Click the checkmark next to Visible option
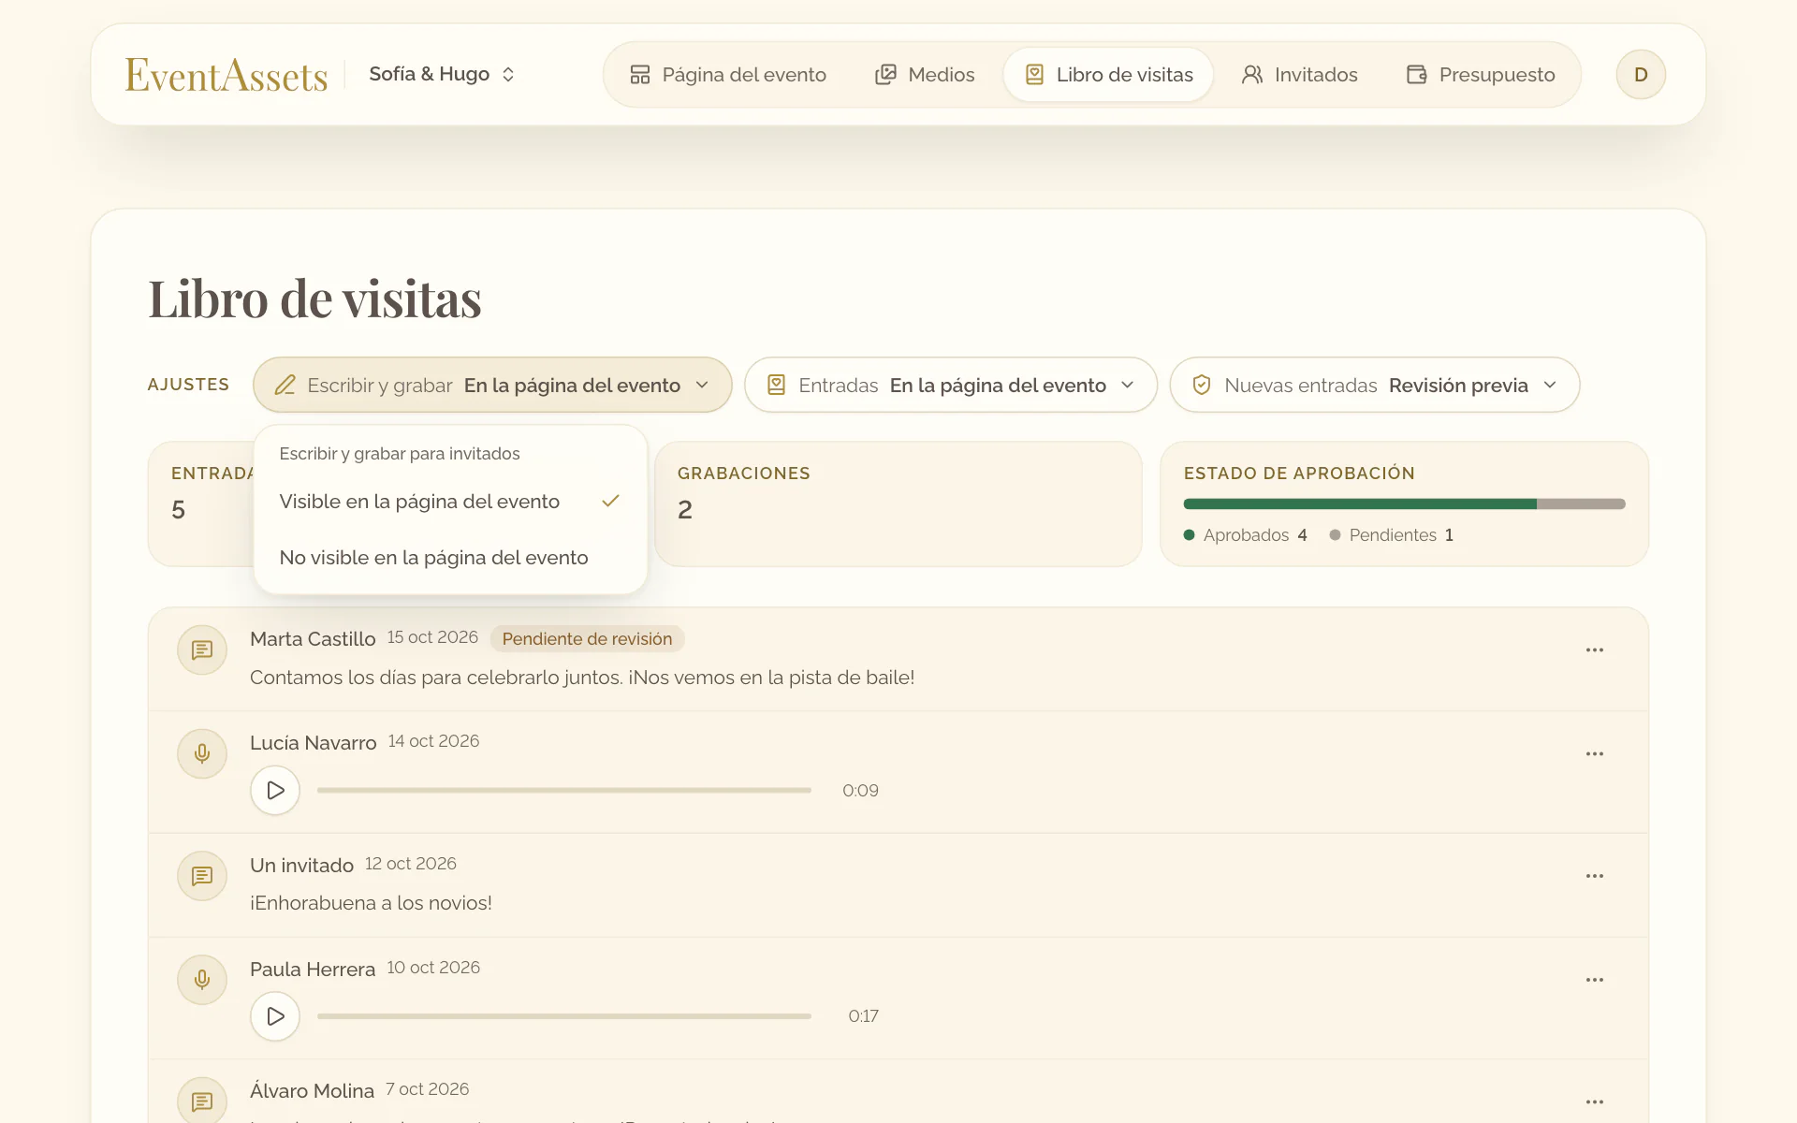The width and height of the screenshot is (1797, 1123). [x=611, y=502]
